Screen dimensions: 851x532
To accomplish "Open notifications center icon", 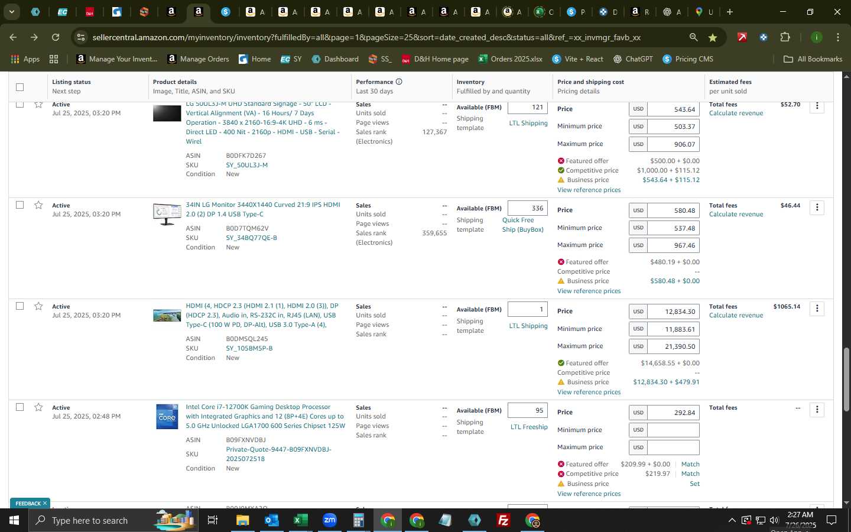I will 831,520.
